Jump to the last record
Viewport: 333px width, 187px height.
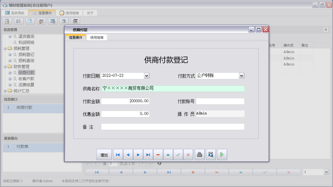tap(148, 154)
